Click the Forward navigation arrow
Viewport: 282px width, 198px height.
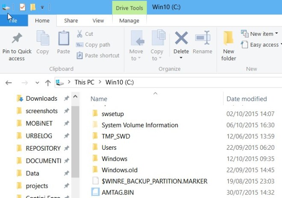coord(25,83)
